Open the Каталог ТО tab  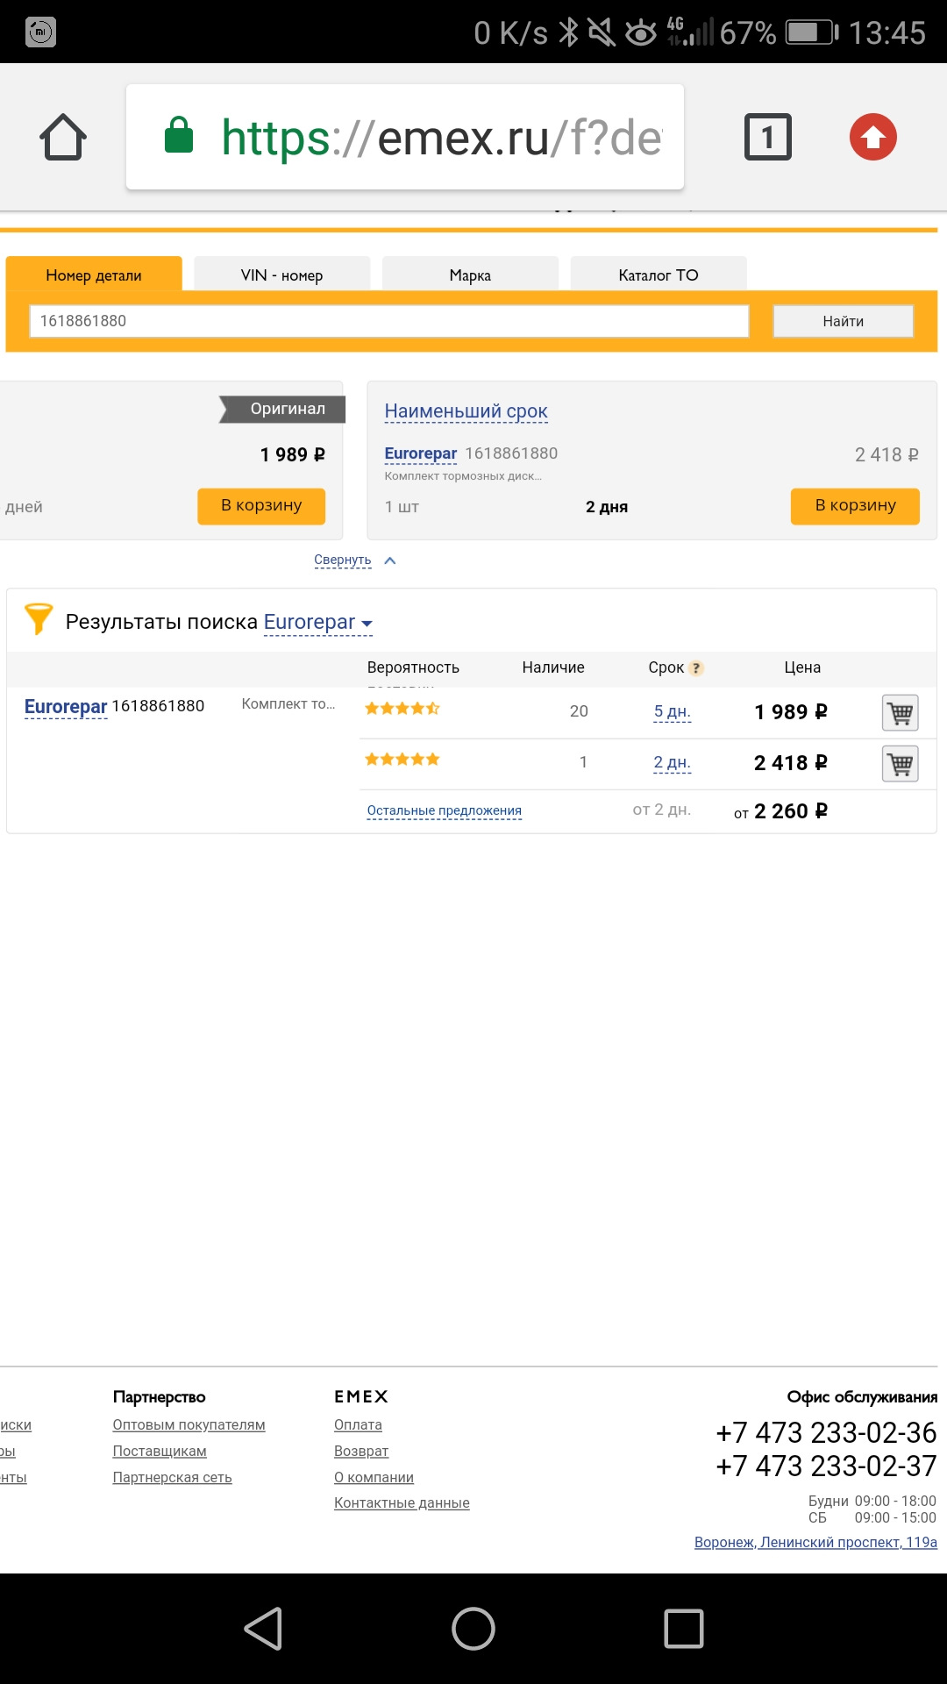click(x=658, y=275)
